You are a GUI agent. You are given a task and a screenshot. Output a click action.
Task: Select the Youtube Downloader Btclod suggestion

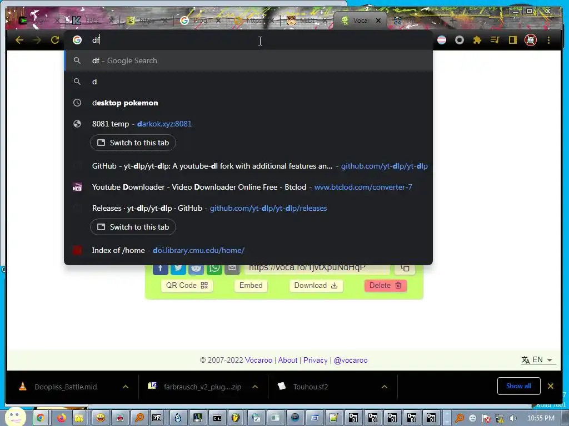248,187
